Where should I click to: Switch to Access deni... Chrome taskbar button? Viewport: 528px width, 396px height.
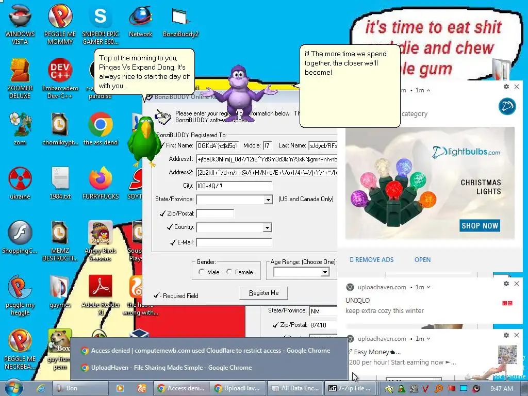181,388
